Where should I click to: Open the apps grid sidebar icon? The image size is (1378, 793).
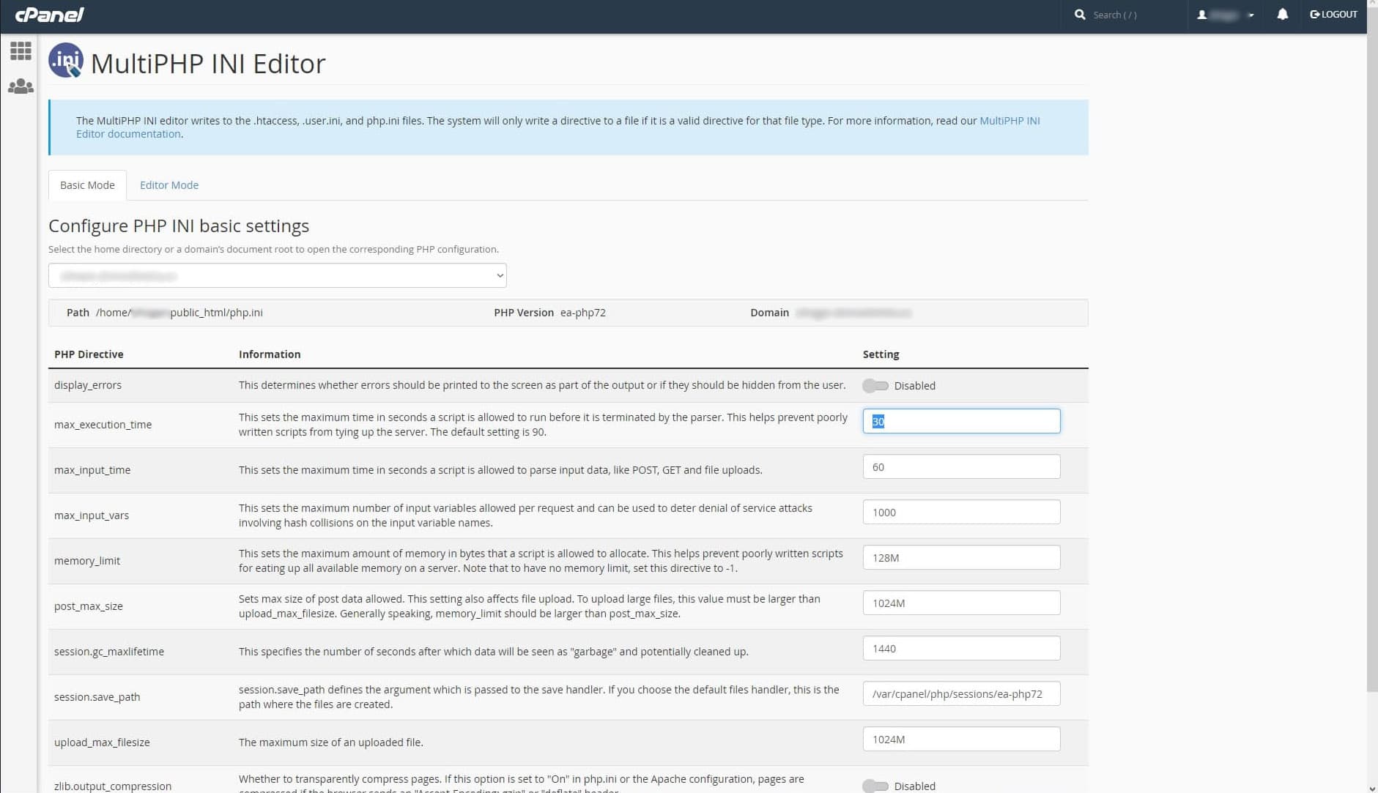(21, 51)
